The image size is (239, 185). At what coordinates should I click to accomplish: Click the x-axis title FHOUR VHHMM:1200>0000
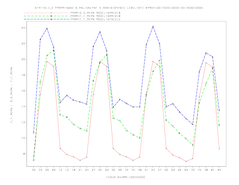(x=126, y=177)
